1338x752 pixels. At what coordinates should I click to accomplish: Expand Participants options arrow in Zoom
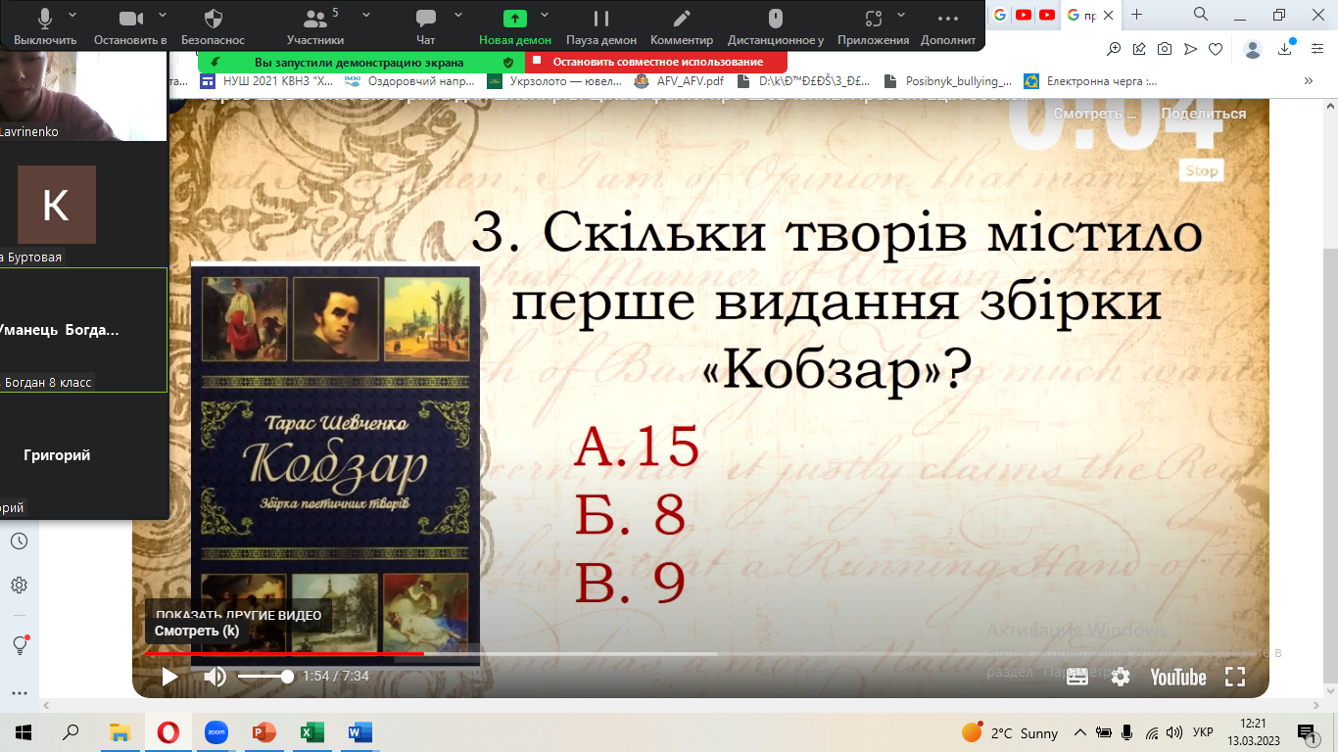365,15
